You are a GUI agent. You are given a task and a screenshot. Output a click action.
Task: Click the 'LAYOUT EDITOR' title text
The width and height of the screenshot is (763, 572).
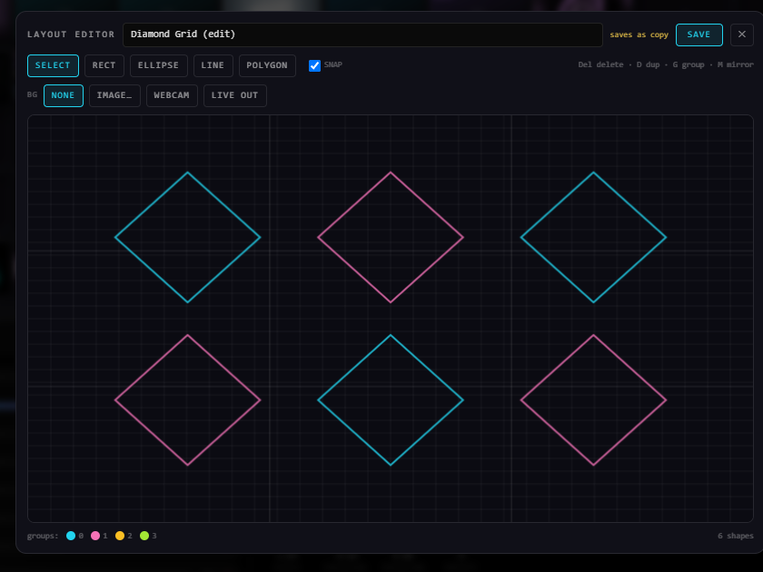pos(71,35)
